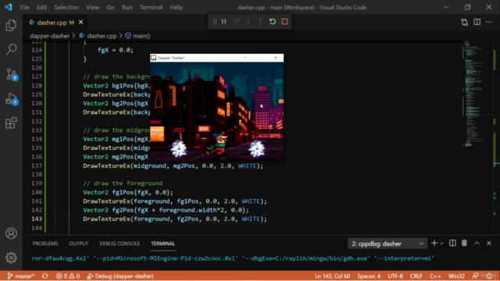500x281 pixels.
Task: Click Debug (dapper-dasher) status item
Action: (120, 276)
